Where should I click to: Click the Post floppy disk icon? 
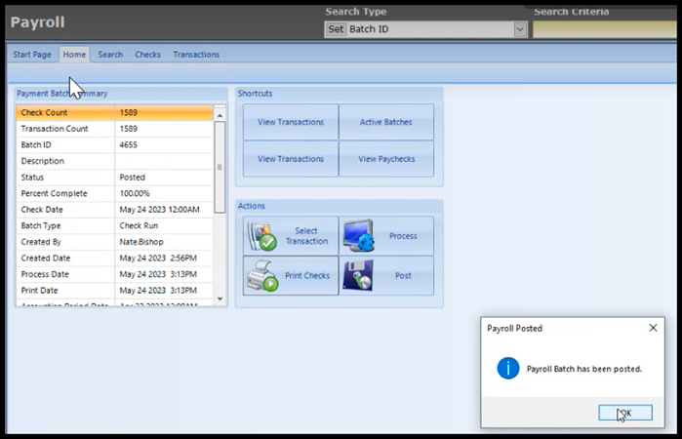coord(357,276)
